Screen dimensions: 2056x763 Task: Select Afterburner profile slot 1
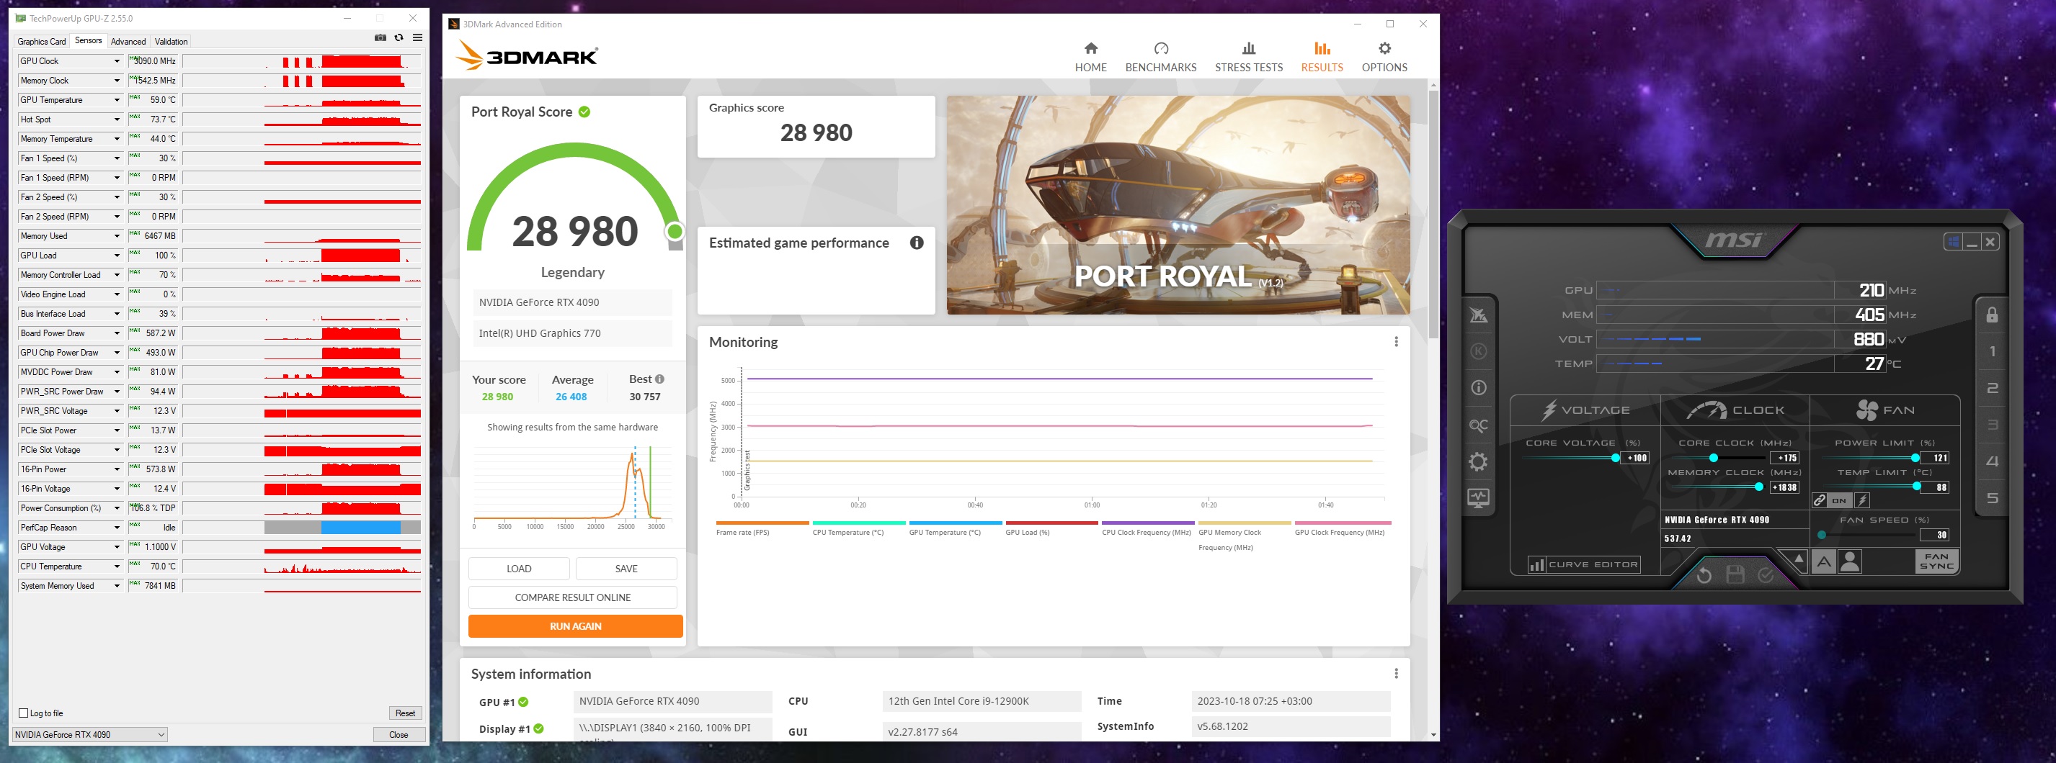1992,351
